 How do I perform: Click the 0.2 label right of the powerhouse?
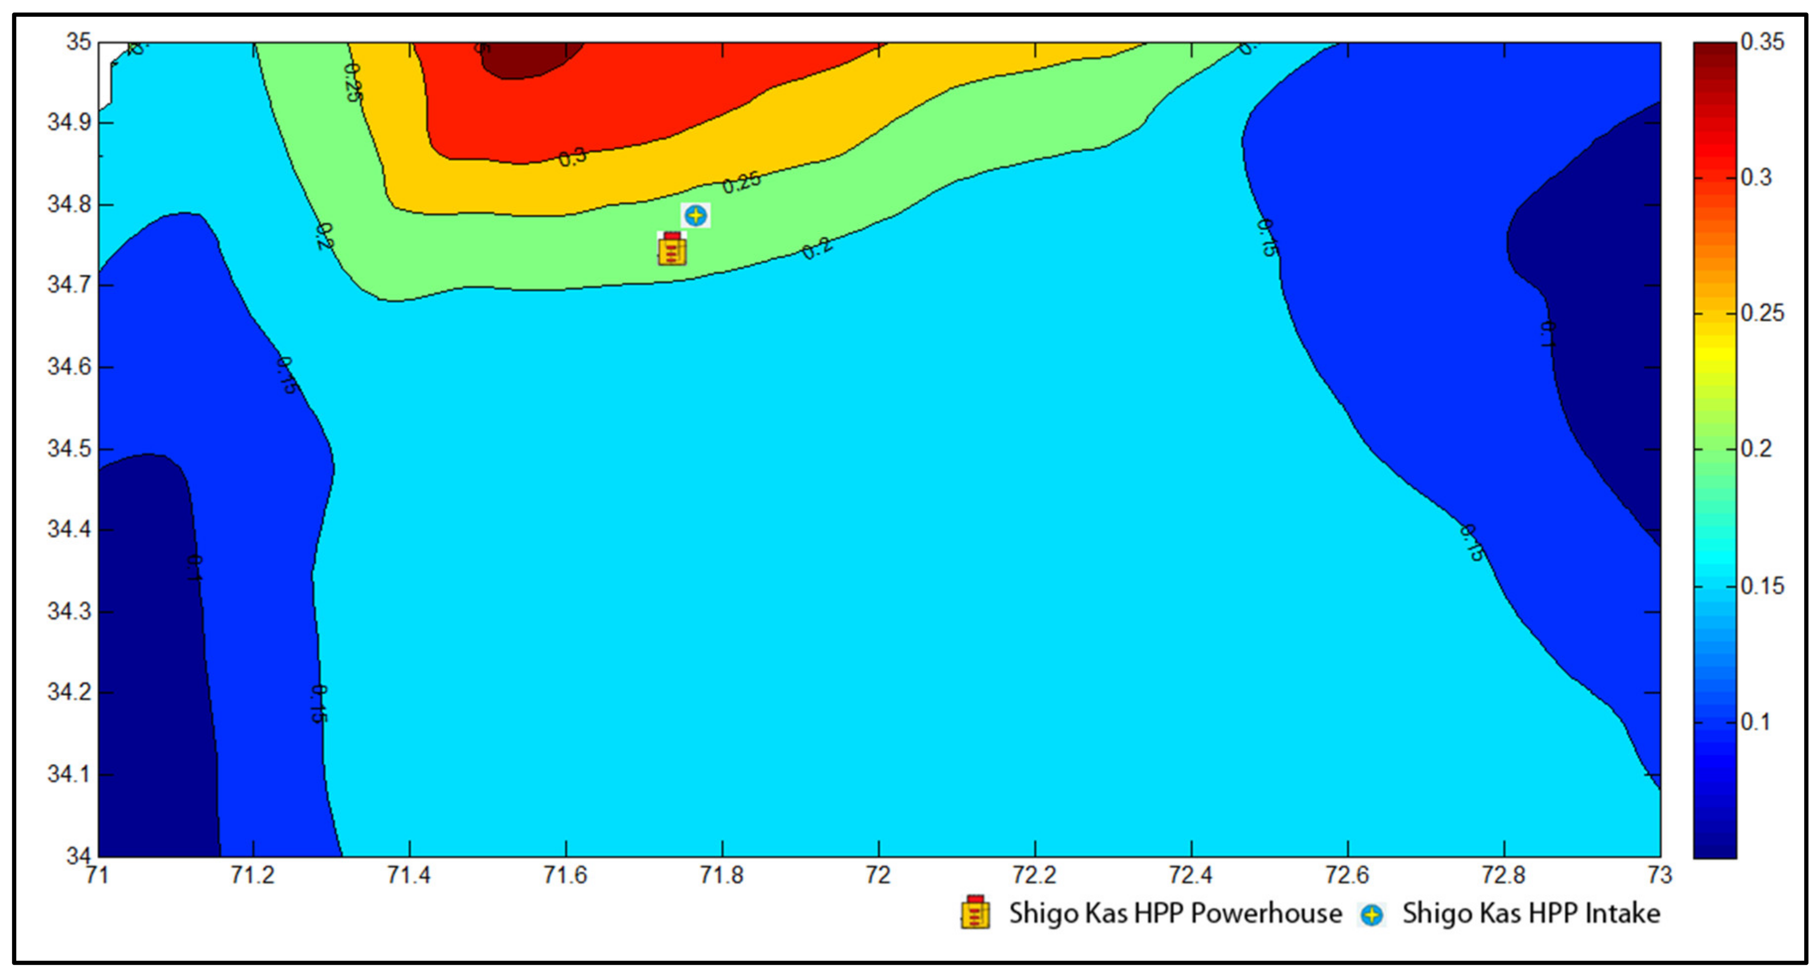(817, 248)
